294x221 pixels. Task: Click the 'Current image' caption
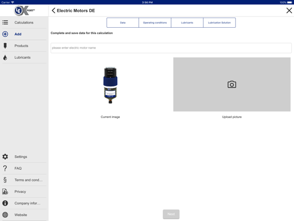110,117
